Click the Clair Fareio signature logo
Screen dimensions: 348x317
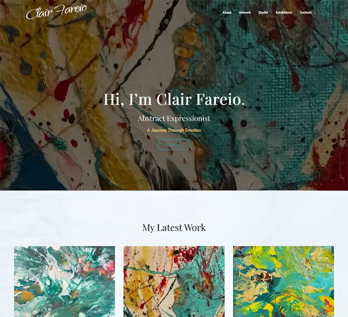pos(56,12)
